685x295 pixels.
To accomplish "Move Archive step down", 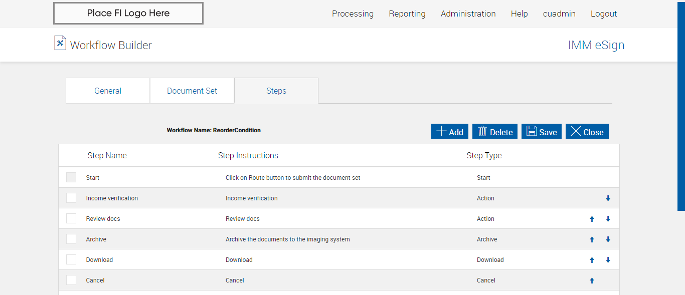I will pyautogui.click(x=608, y=239).
